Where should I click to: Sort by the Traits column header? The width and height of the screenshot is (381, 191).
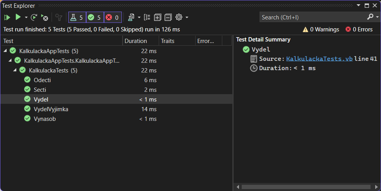[177, 41]
